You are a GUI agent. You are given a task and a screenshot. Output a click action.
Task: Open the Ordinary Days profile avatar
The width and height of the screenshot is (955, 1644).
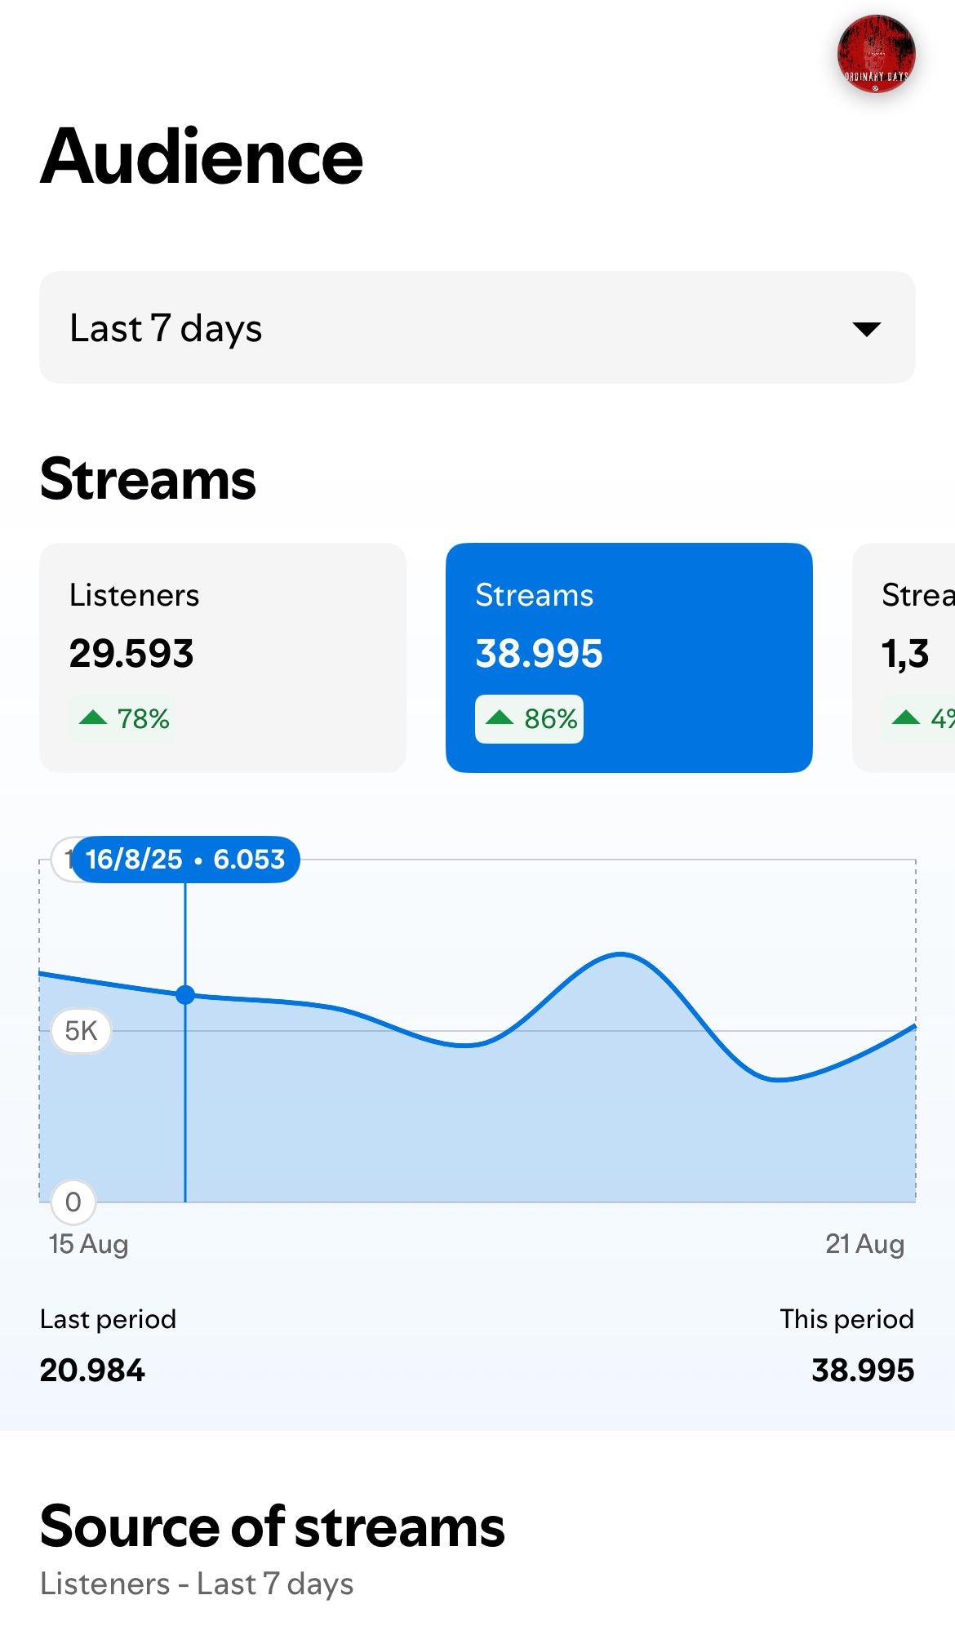point(876,54)
